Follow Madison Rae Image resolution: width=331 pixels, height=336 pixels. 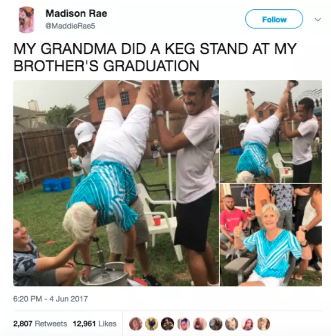point(274,19)
